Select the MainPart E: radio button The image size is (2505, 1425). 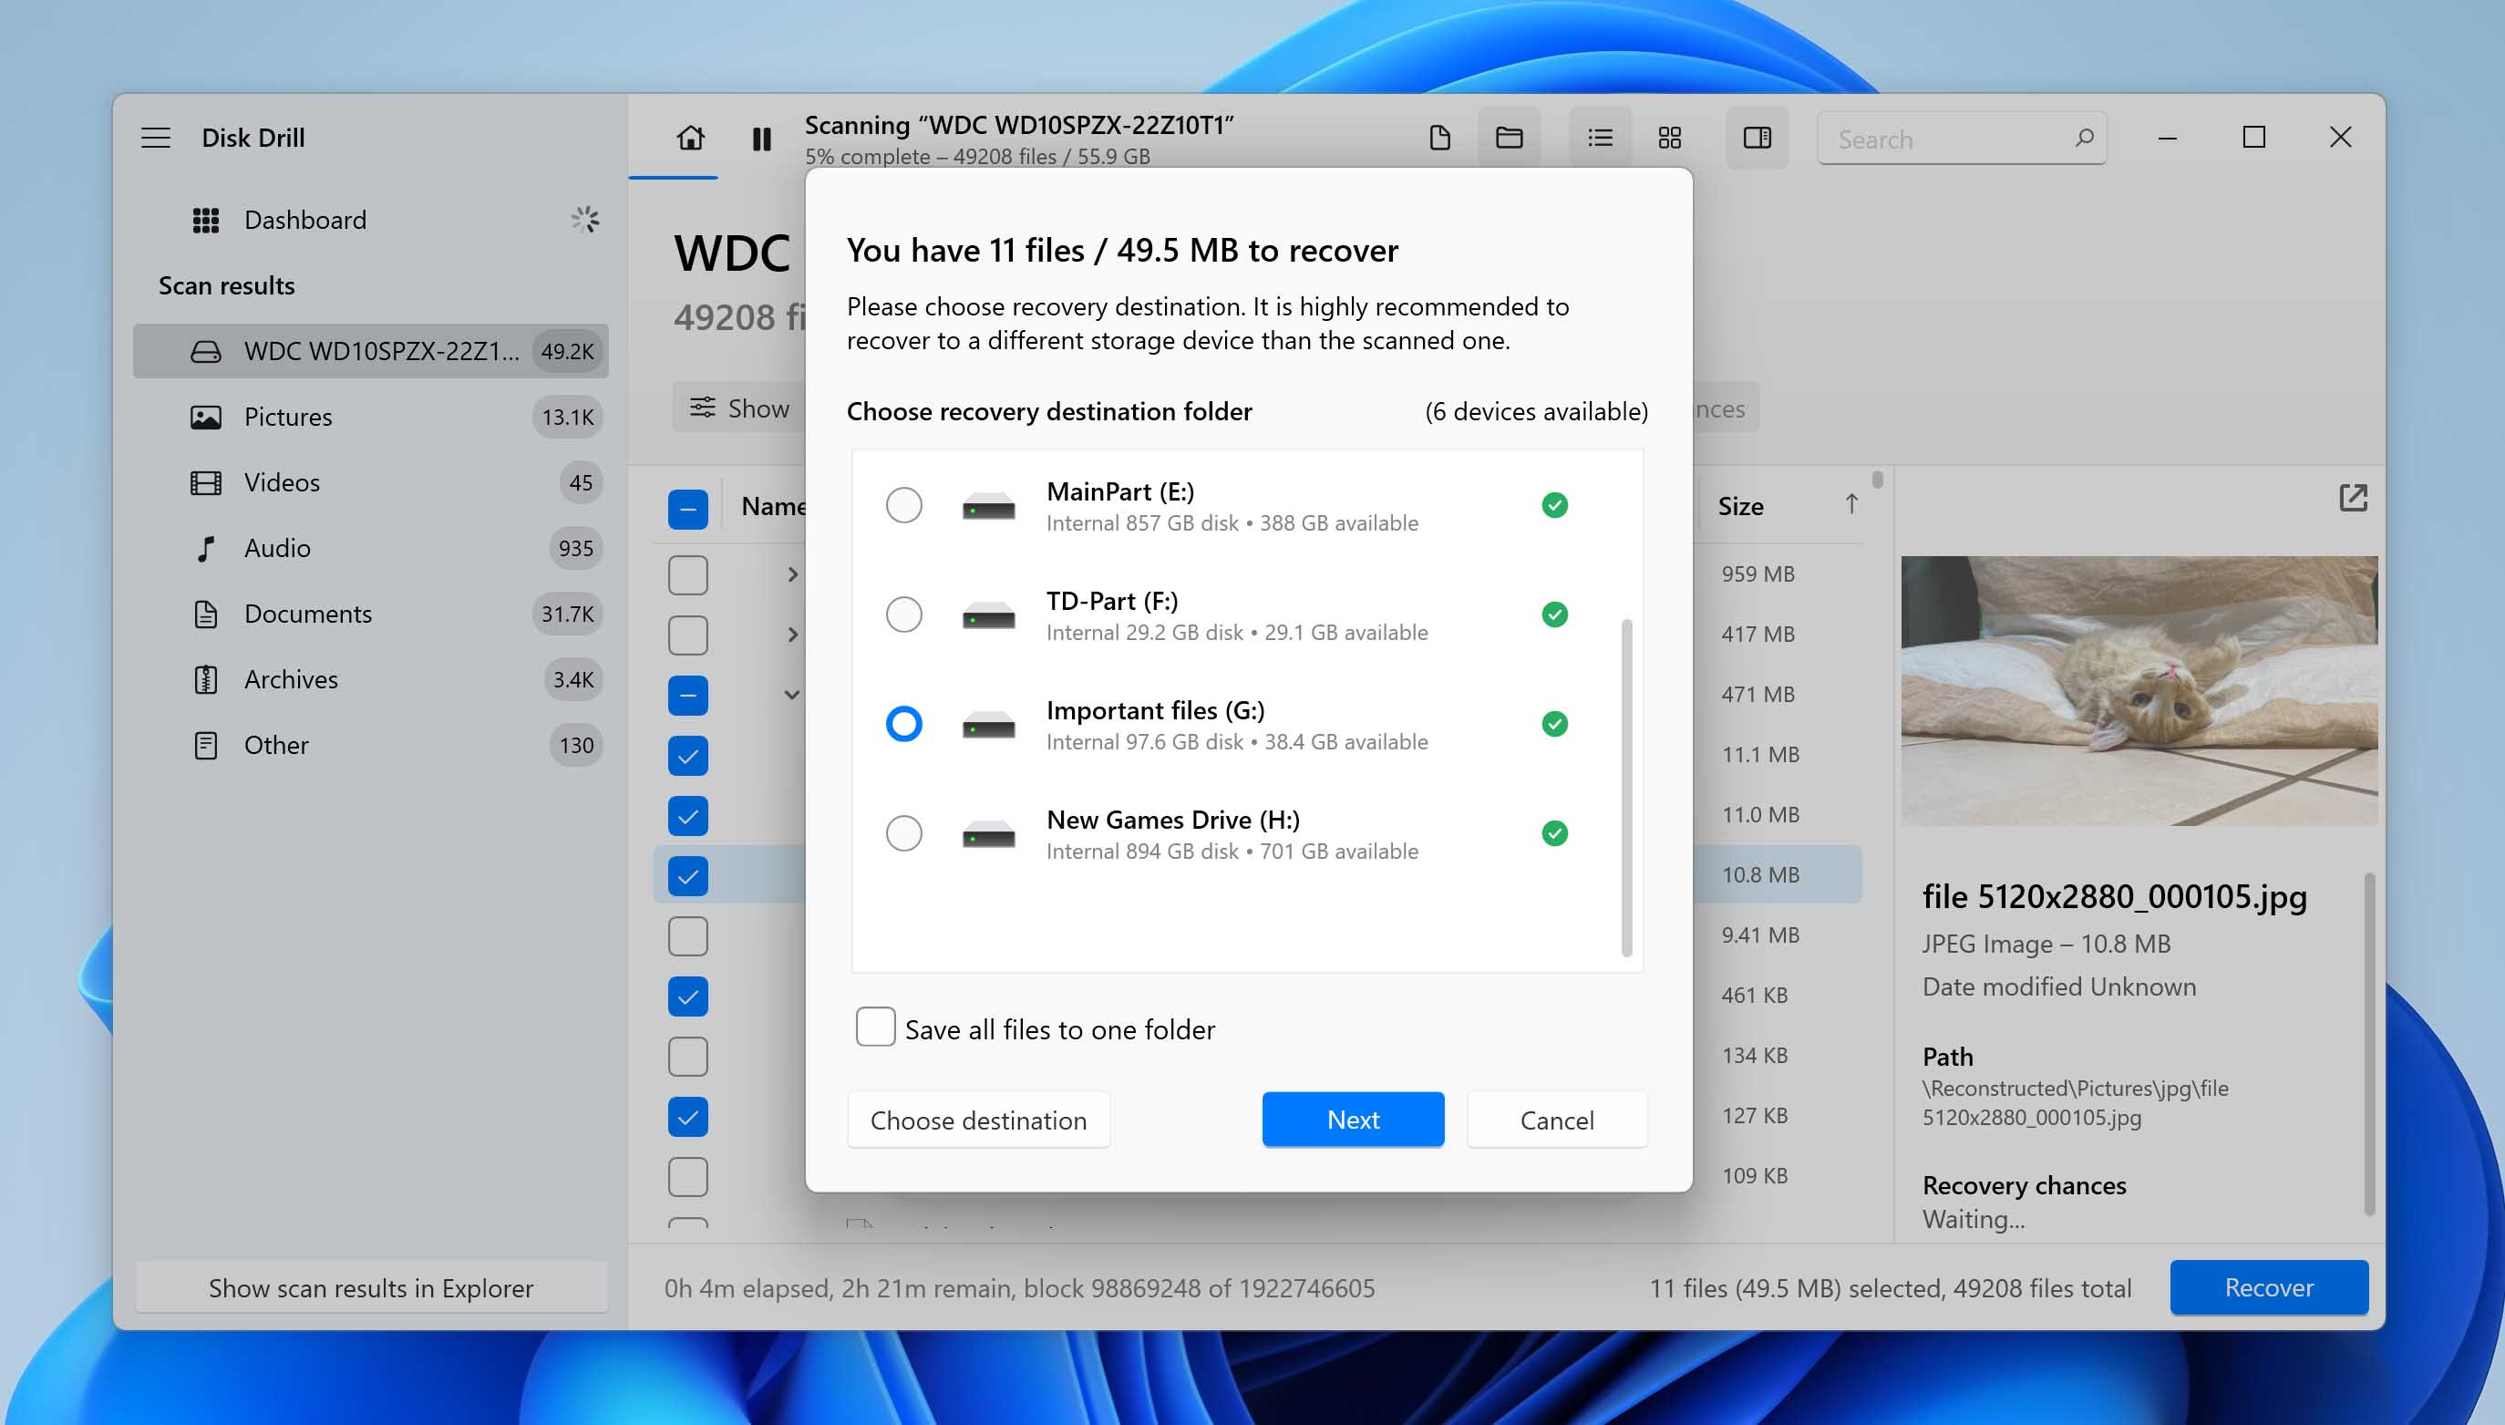click(902, 504)
